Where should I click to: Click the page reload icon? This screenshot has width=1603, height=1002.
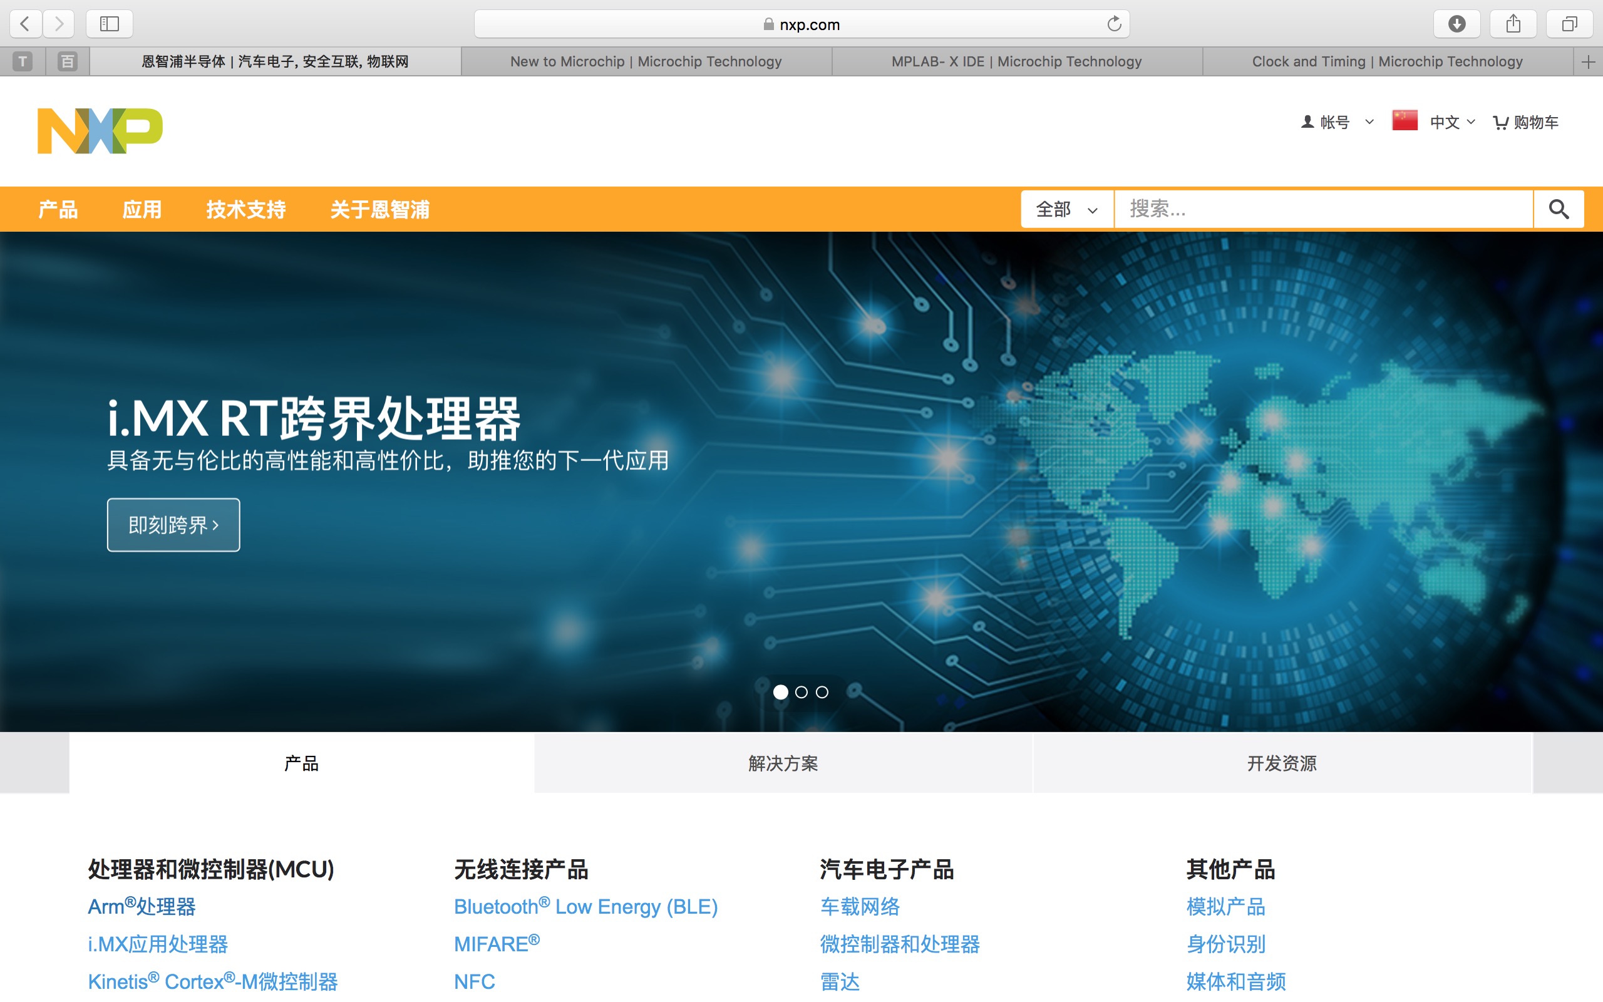point(1113,24)
